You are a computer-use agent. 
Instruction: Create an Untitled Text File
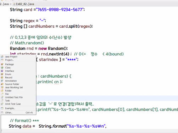tap(14, 97)
